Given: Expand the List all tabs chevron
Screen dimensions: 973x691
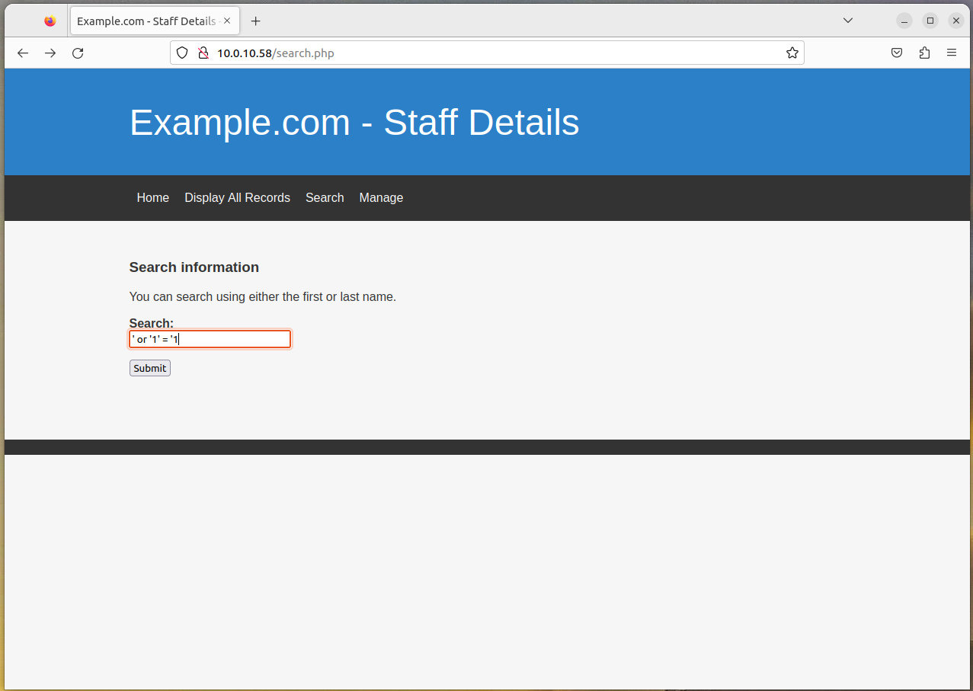Looking at the screenshot, I should (848, 21).
